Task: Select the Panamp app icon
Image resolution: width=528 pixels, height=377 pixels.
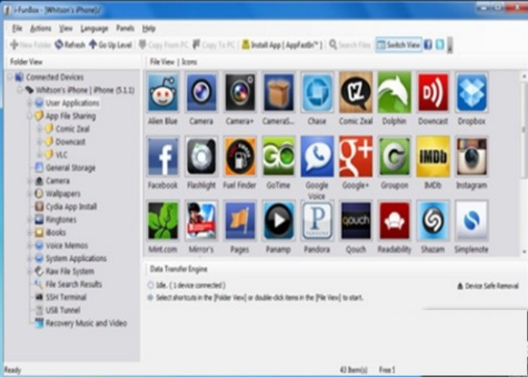Action: coord(278,221)
